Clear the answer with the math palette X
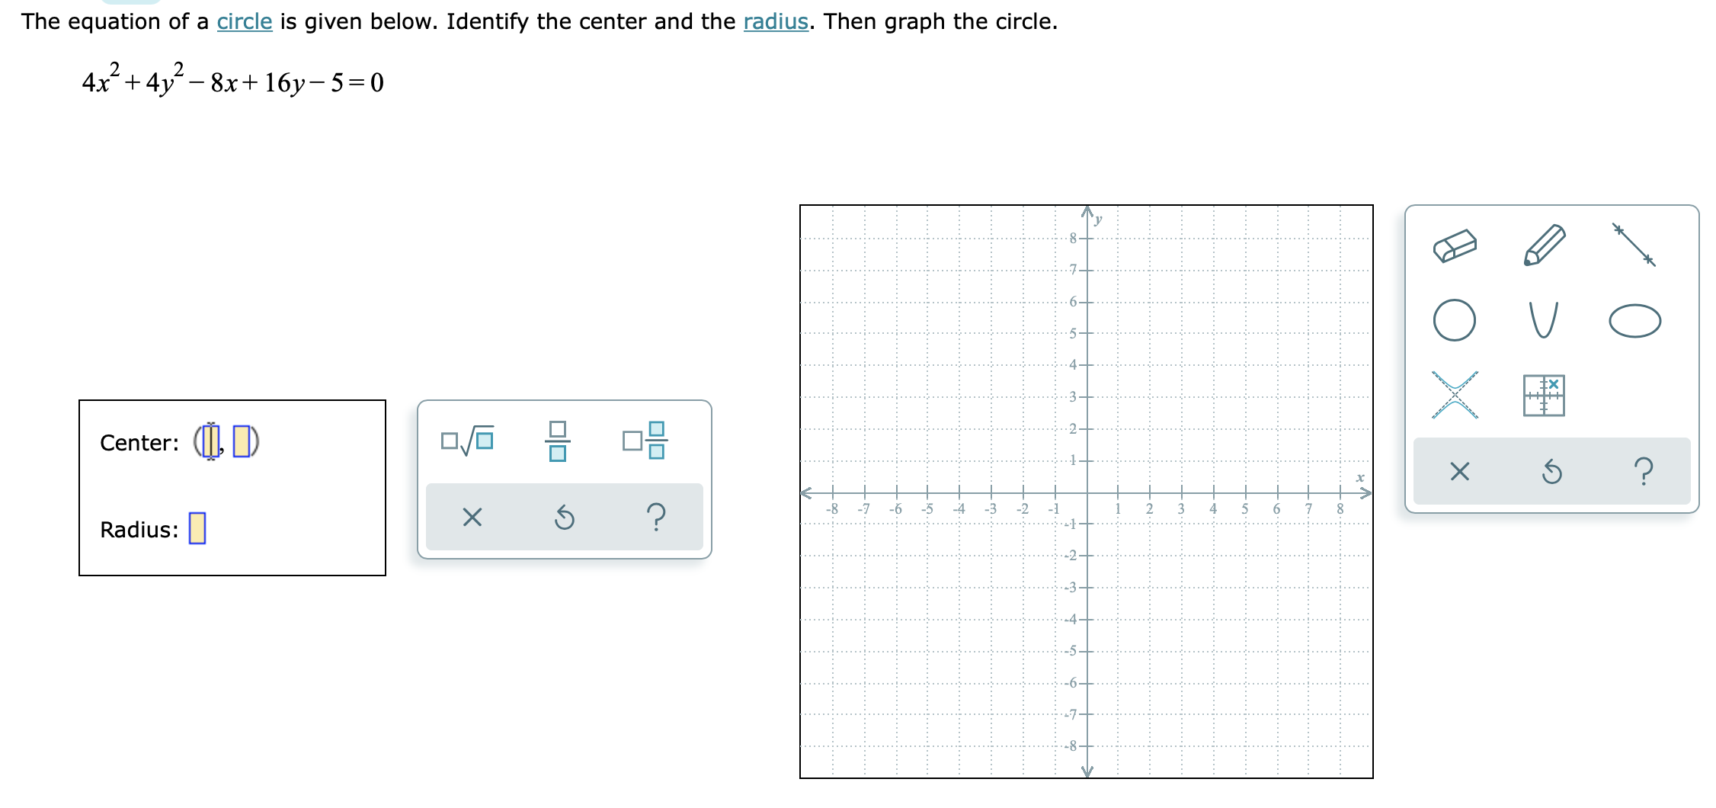Screen dimensions: 1716x808 coord(471,518)
